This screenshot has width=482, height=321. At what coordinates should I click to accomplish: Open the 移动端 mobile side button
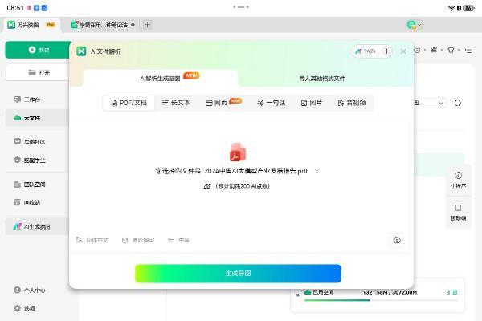458,213
